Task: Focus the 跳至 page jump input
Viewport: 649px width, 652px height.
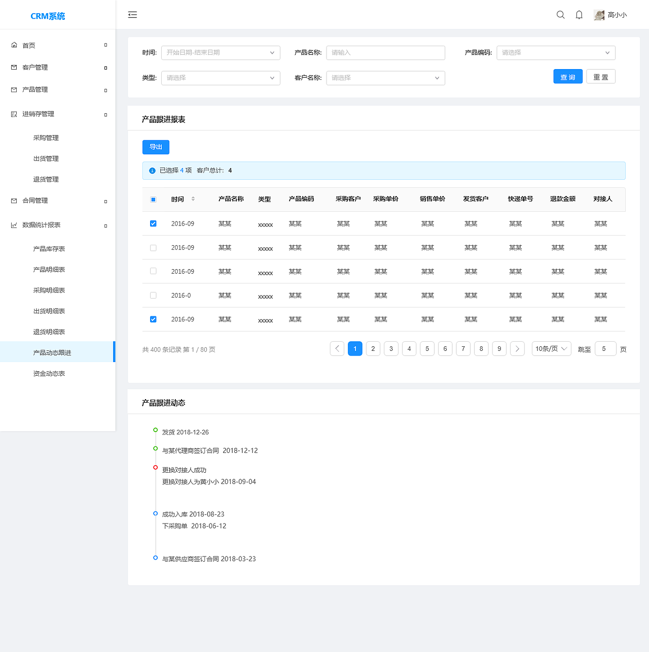Action: [x=605, y=349]
